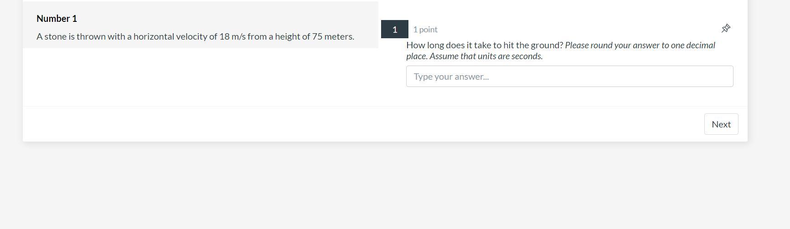790x229 pixels.
Task: Go to the next question with Next
Action: [x=721, y=124]
